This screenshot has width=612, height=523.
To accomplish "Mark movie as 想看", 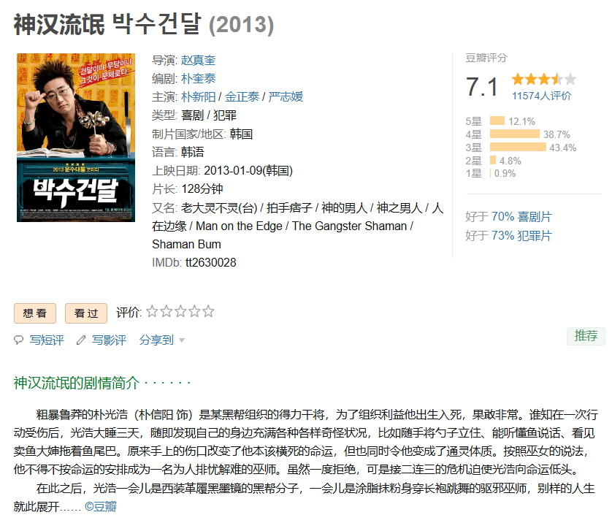I will 35,313.
